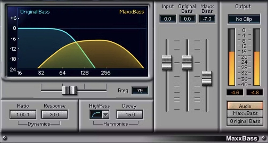Viewport: 268px width, 143px height.
Task: Click the Ratio label text
Action: [23, 106]
